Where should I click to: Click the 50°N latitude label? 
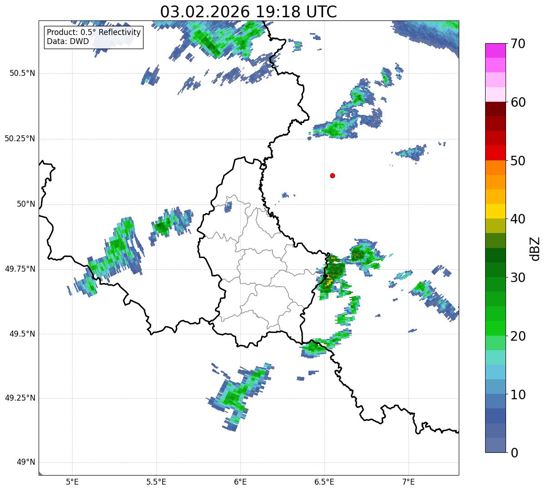(x=26, y=204)
